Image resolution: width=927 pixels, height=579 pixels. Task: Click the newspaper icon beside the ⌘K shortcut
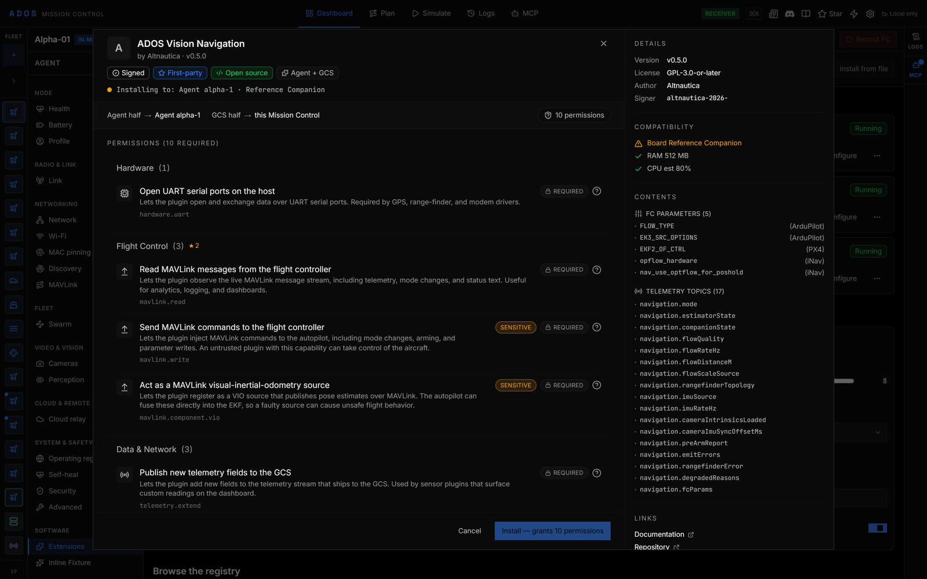pyautogui.click(x=773, y=14)
